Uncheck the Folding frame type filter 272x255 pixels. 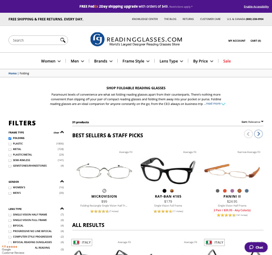[10, 138]
